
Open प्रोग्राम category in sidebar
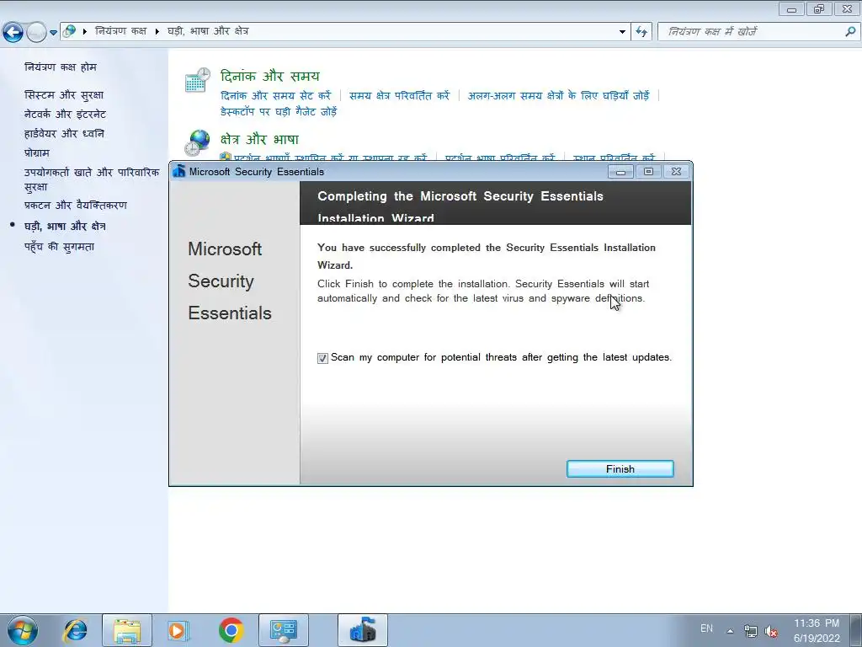pyautogui.click(x=37, y=153)
